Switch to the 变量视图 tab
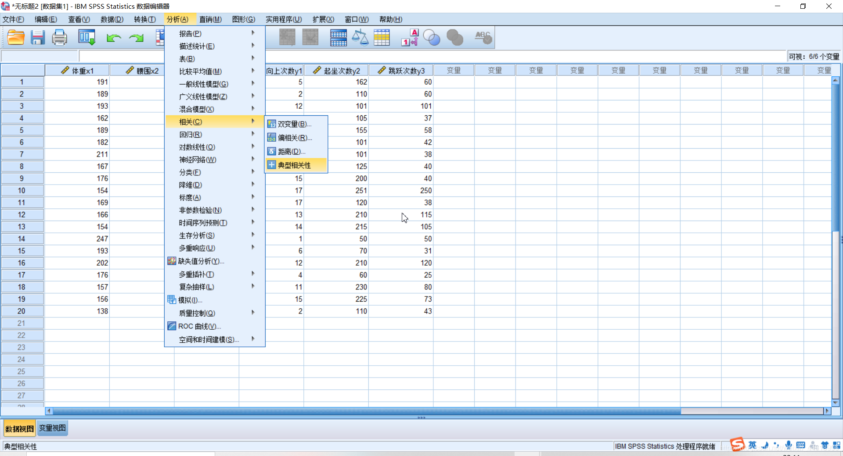 52,428
